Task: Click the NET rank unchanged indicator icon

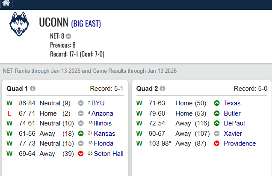Action: click(x=68, y=36)
